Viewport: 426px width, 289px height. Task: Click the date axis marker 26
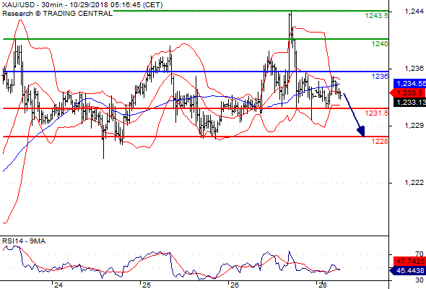(234, 285)
